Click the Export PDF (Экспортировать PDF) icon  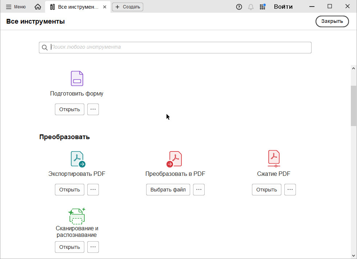pos(77,159)
